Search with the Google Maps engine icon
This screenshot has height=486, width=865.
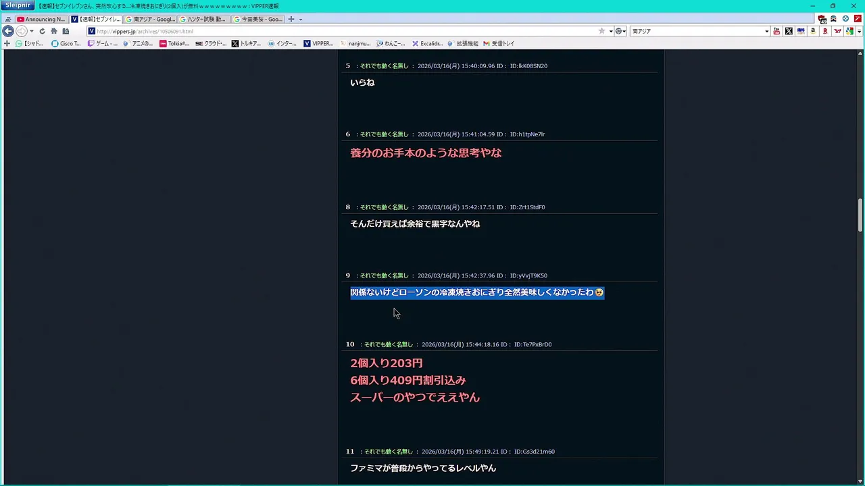click(849, 31)
